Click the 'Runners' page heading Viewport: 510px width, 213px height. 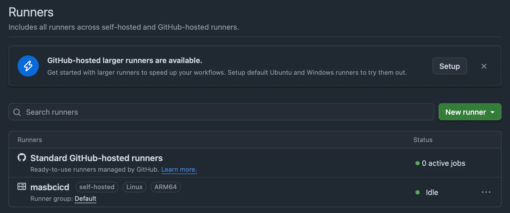click(x=31, y=12)
